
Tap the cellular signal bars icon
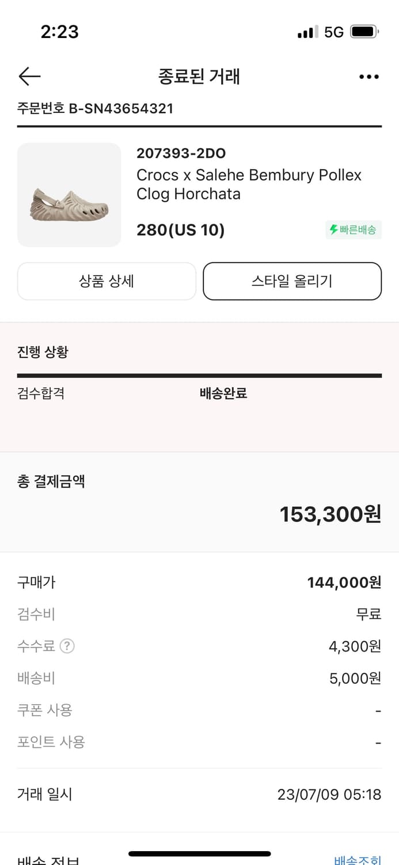click(307, 32)
